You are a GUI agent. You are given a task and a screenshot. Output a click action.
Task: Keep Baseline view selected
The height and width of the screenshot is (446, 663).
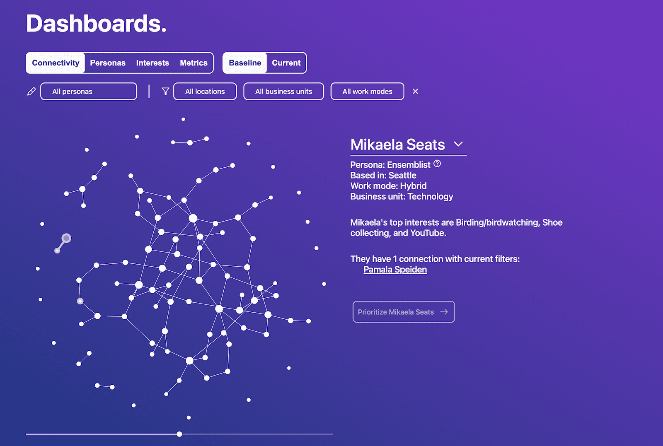pyautogui.click(x=244, y=63)
